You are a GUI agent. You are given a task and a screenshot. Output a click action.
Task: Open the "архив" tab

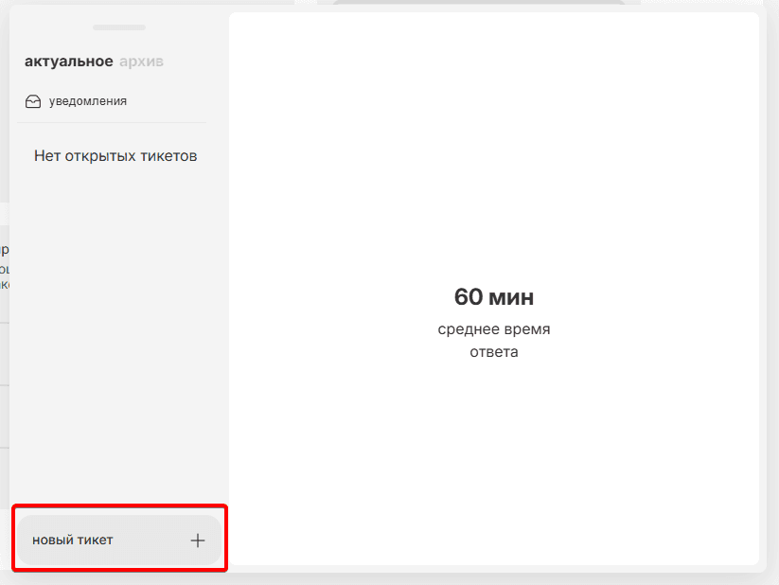point(141,62)
